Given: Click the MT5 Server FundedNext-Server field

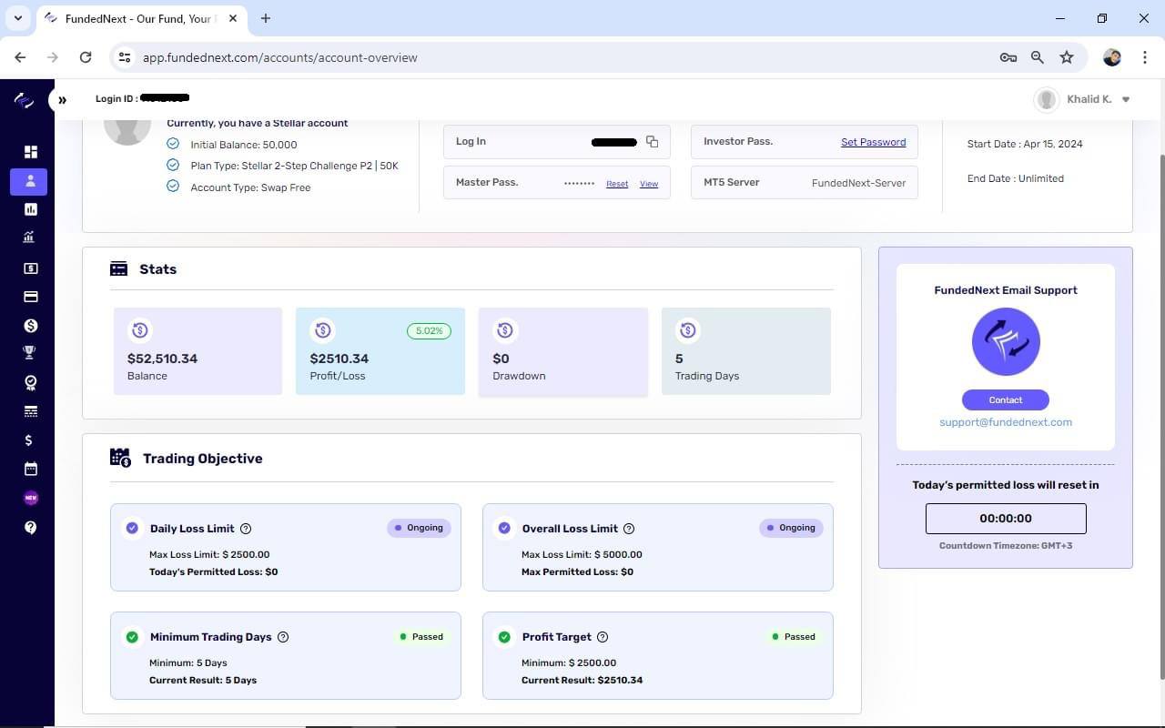Looking at the screenshot, I should pyautogui.click(x=805, y=183).
